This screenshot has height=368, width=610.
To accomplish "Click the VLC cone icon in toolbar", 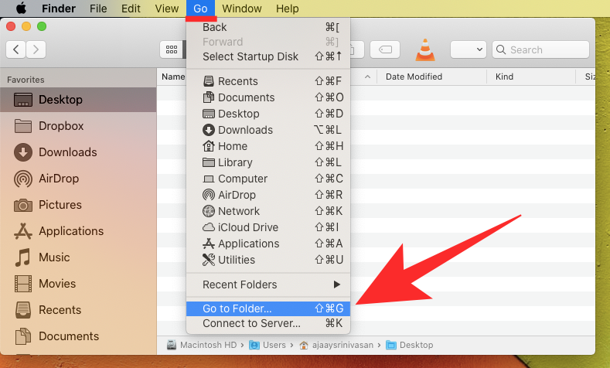I will click(x=424, y=49).
